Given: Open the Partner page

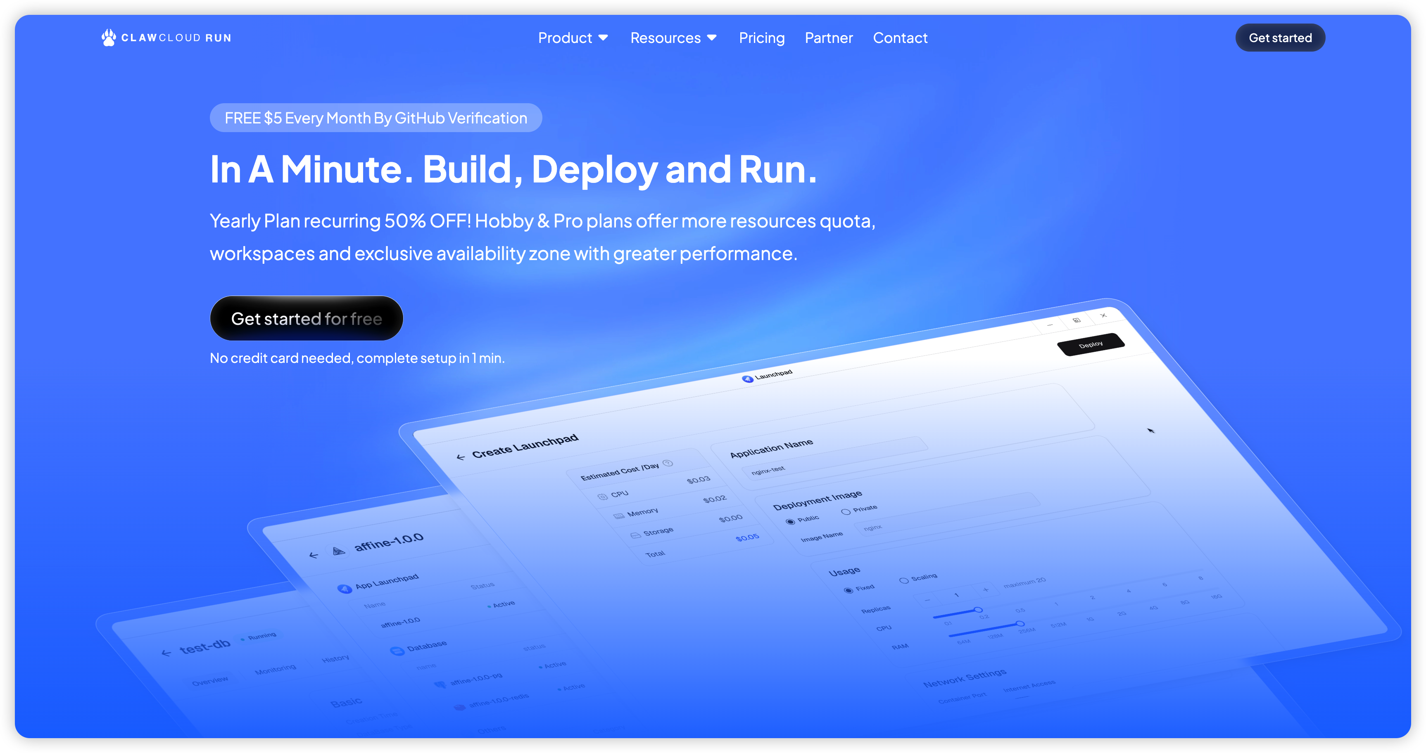Looking at the screenshot, I should tap(829, 38).
